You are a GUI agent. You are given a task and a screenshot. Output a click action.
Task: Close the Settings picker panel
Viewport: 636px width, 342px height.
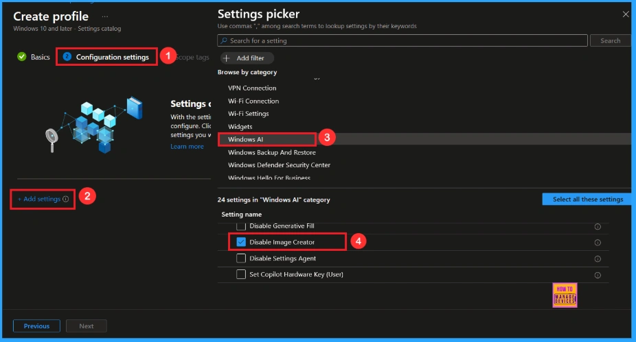[x=626, y=14]
